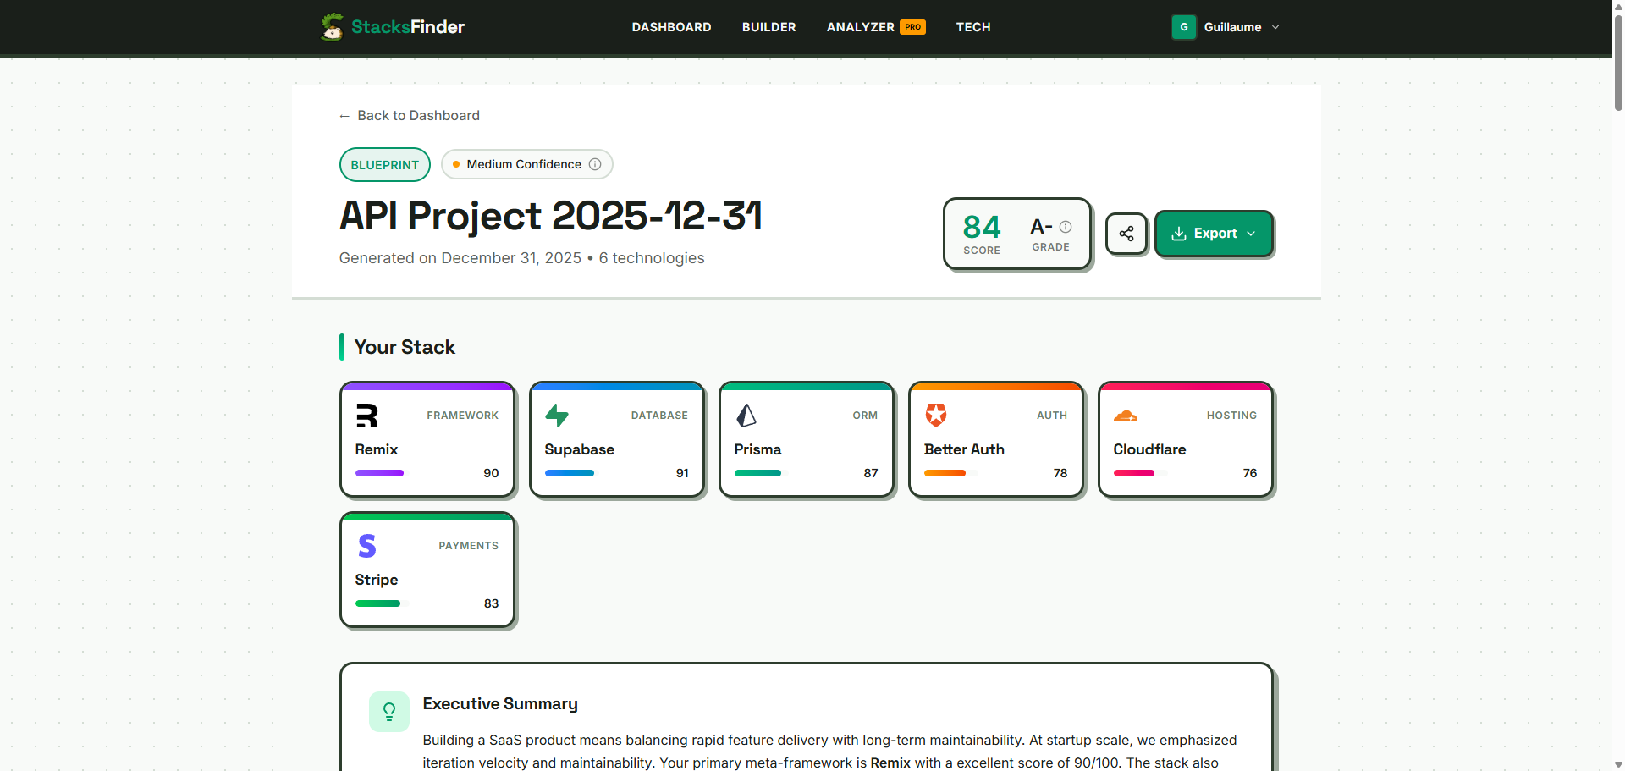Image resolution: width=1625 pixels, height=771 pixels.
Task: Click the Supabase card name
Action: click(x=580, y=449)
